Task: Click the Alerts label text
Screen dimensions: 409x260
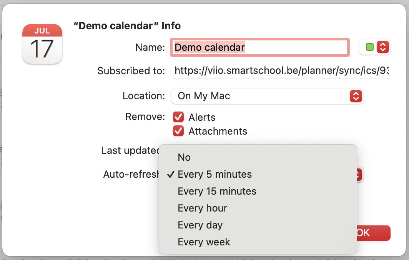Action: [202, 117]
